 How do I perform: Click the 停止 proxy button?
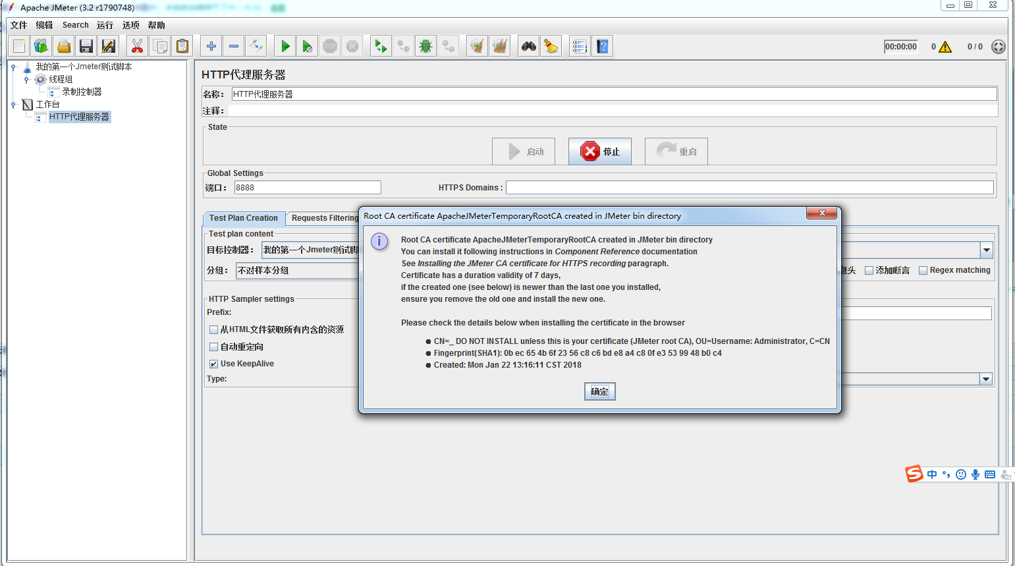pos(600,152)
